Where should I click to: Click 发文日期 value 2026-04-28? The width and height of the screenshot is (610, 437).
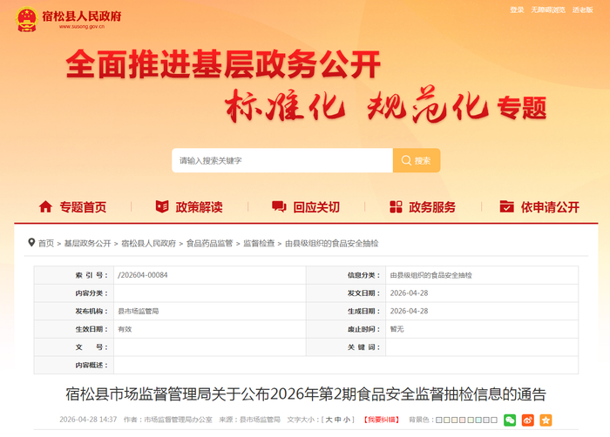[x=409, y=293]
